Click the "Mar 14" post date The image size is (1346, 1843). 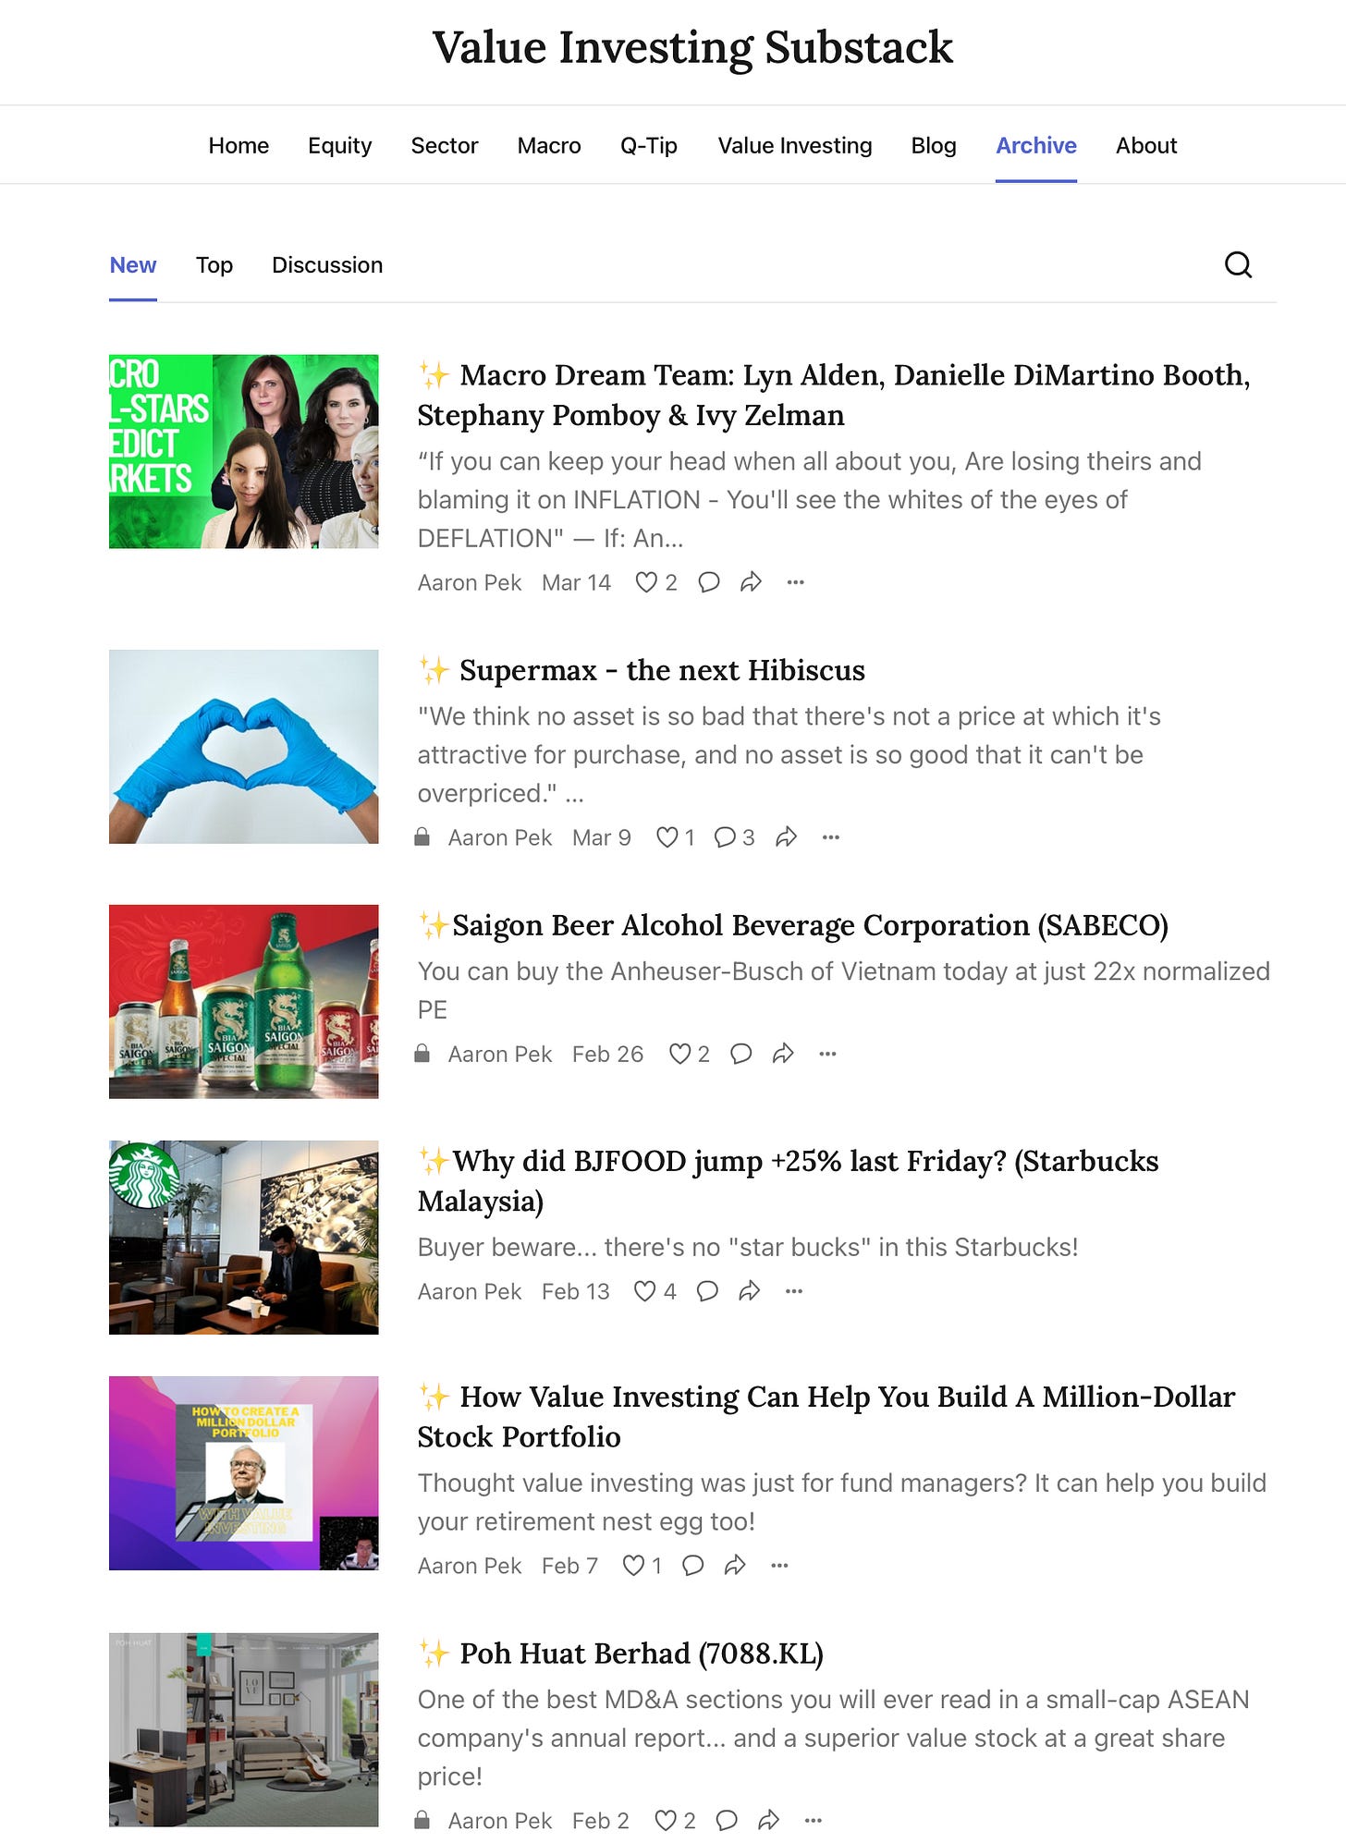coord(576,582)
